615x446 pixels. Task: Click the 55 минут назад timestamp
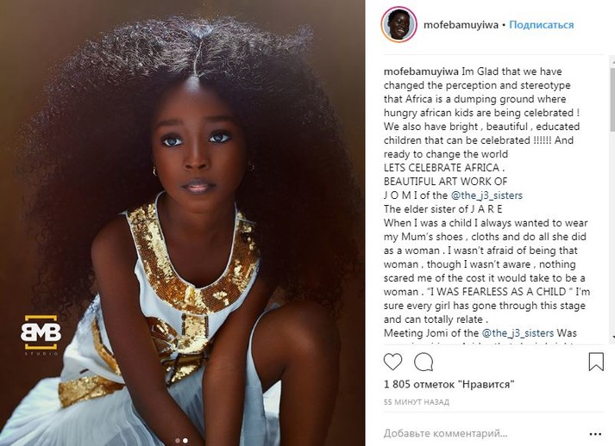click(x=417, y=402)
